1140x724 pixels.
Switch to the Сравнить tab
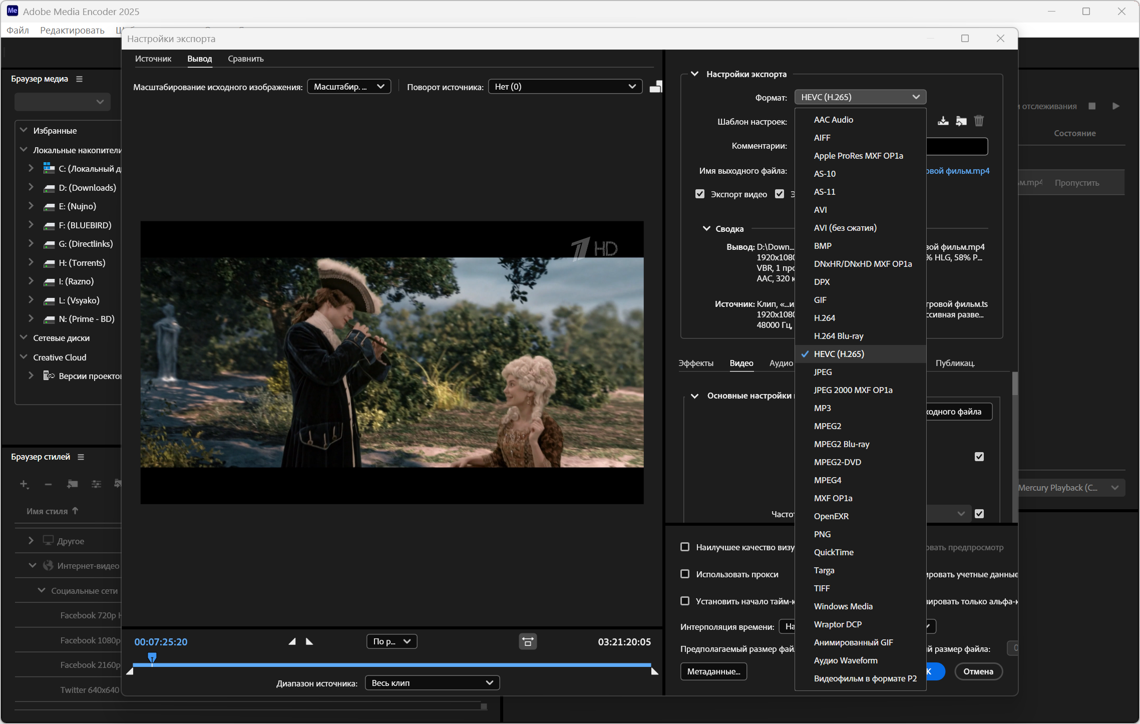tap(245, 59)
